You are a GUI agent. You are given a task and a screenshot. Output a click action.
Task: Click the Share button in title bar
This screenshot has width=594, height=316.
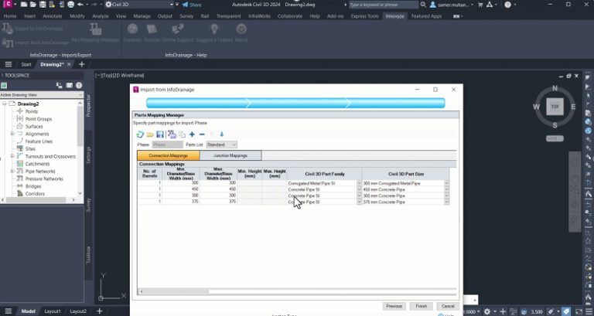[192, 5]
